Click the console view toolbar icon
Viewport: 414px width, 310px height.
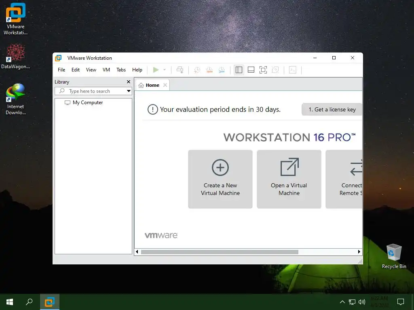click(293, 70)
